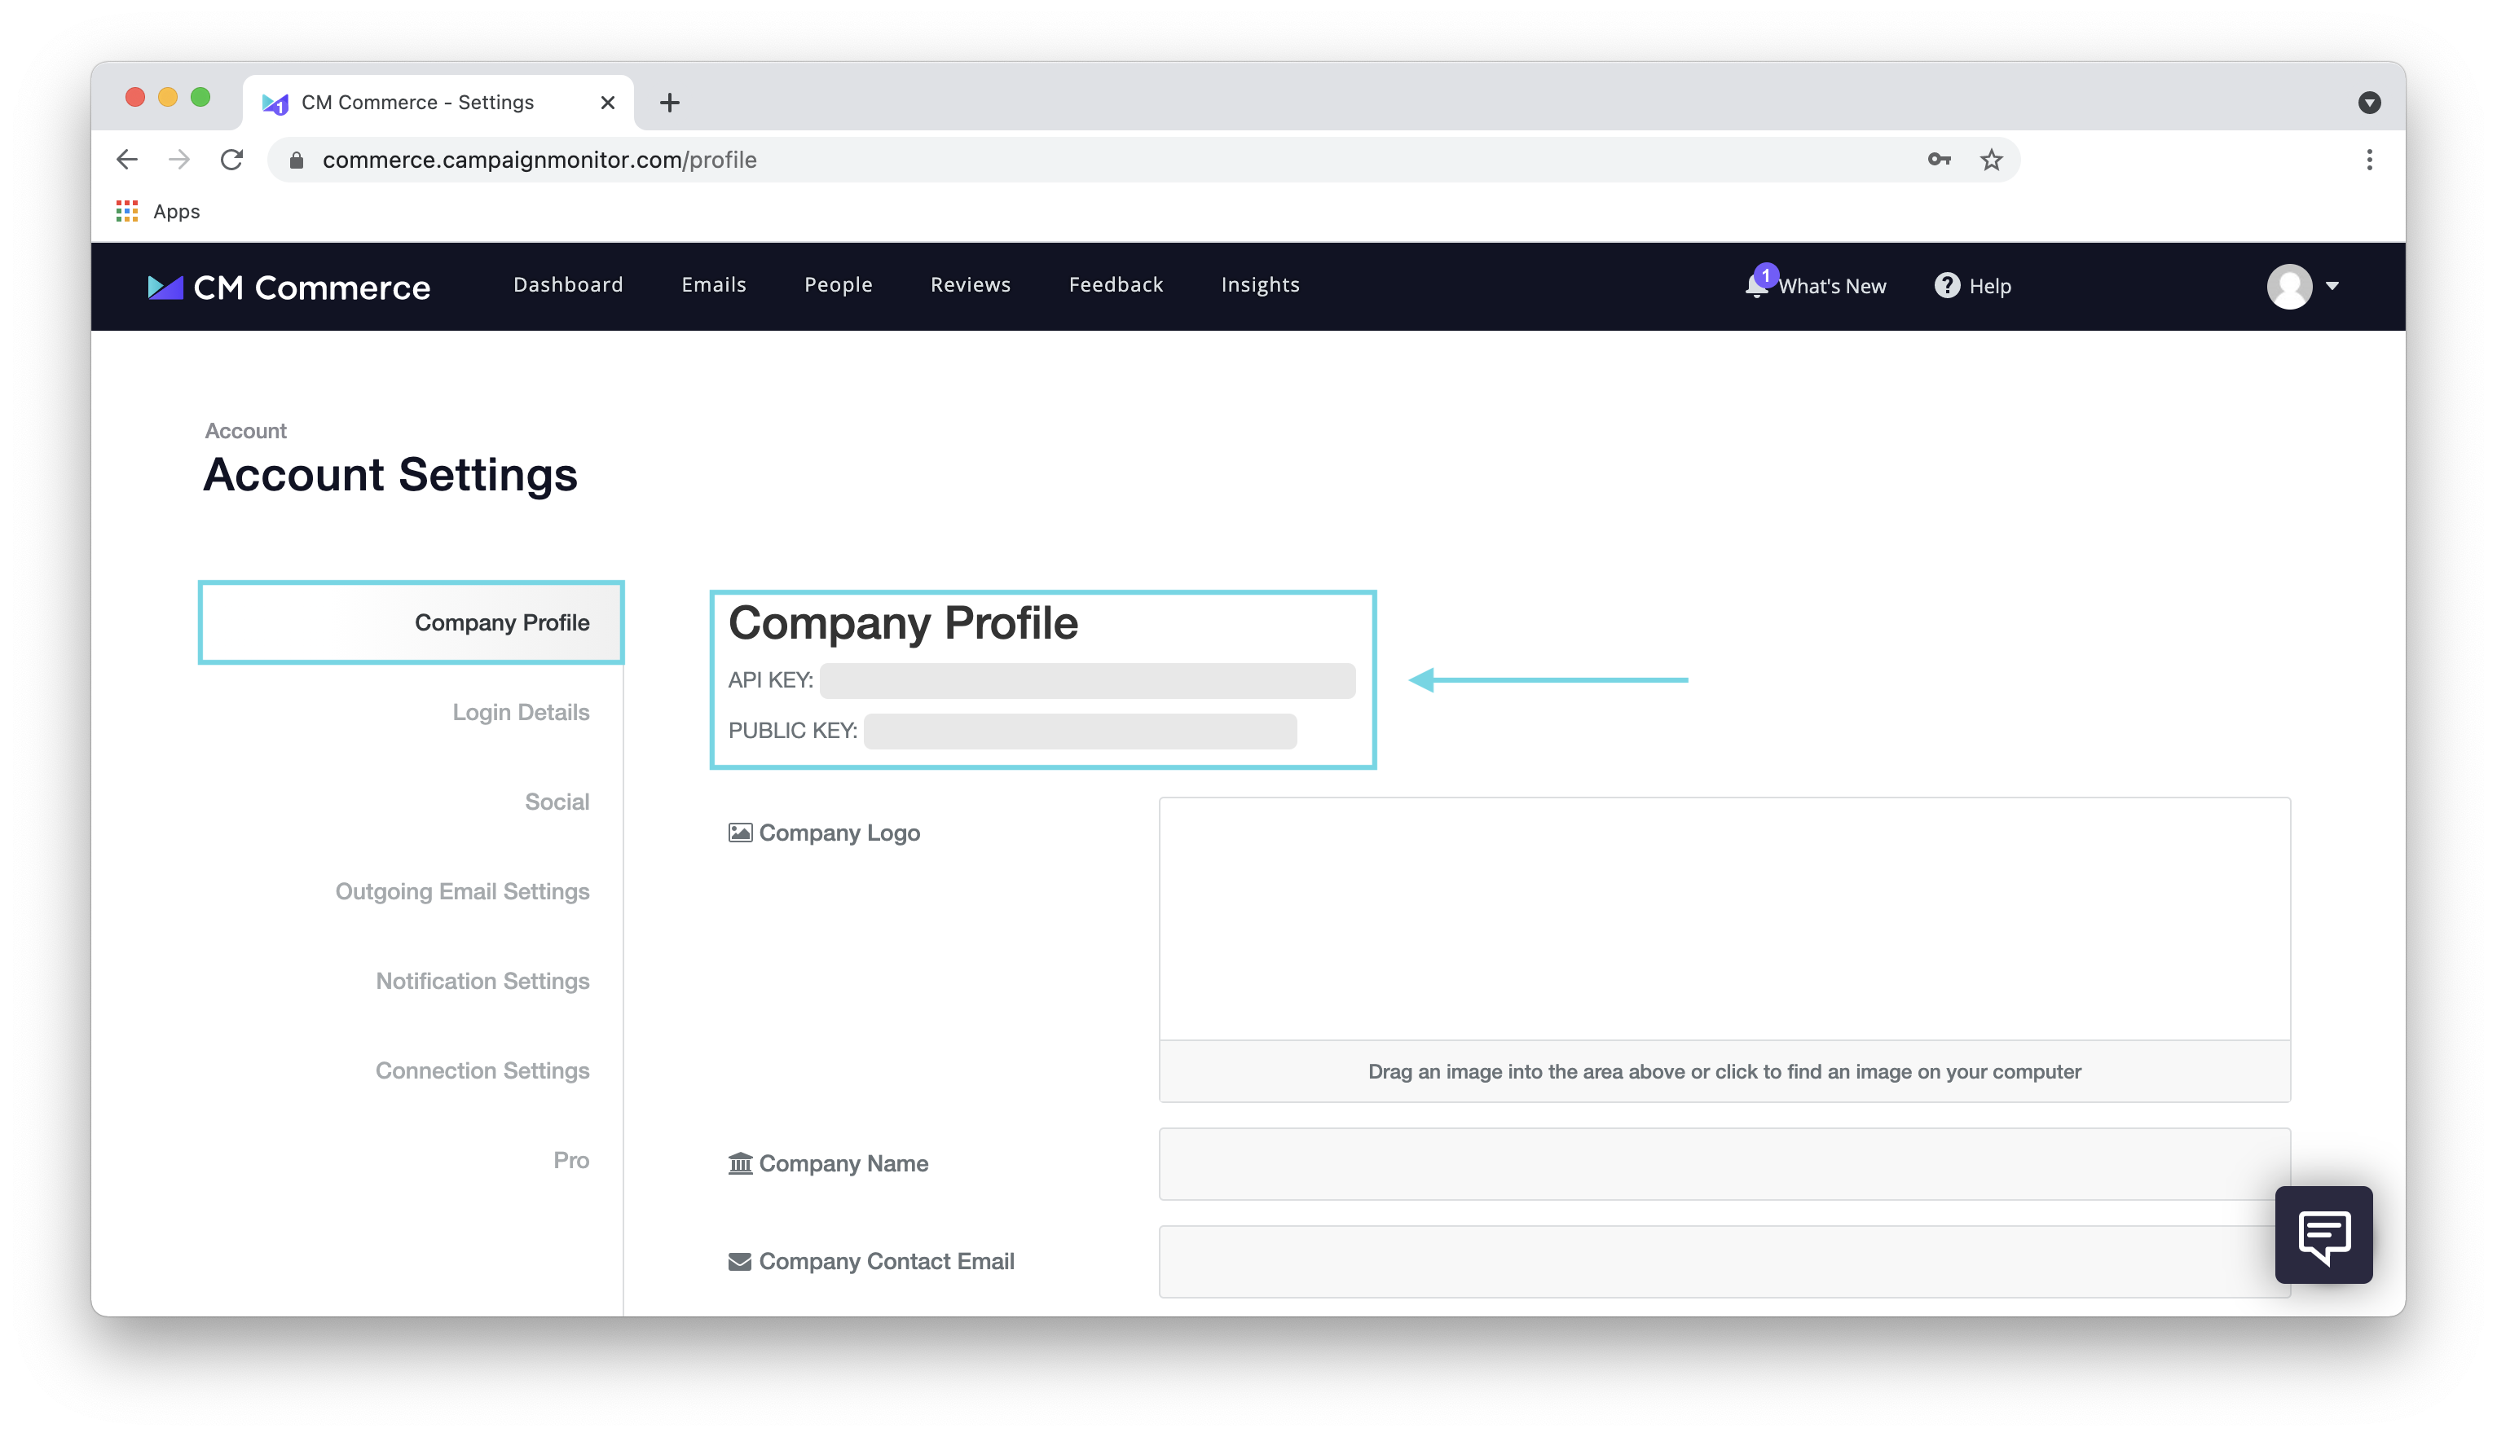Open Help via the question mark icon

click(x=1945, y=285)
